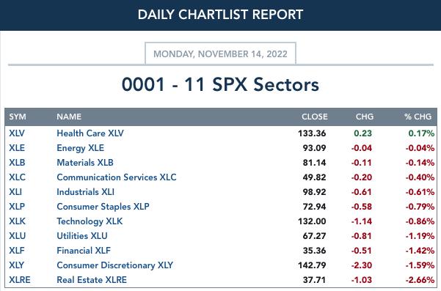Viewport: 441px width, 291px height.
Task: Open Materials XLB name link
Action: coord(85,162)
